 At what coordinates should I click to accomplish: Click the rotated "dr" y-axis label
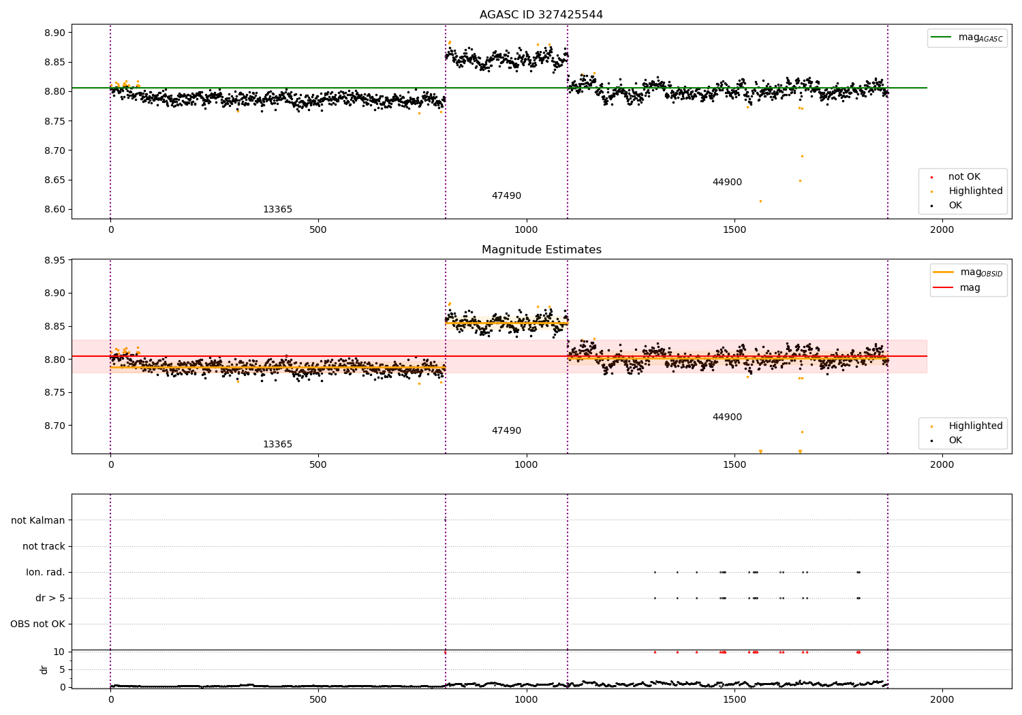click(x=44, y=669)
